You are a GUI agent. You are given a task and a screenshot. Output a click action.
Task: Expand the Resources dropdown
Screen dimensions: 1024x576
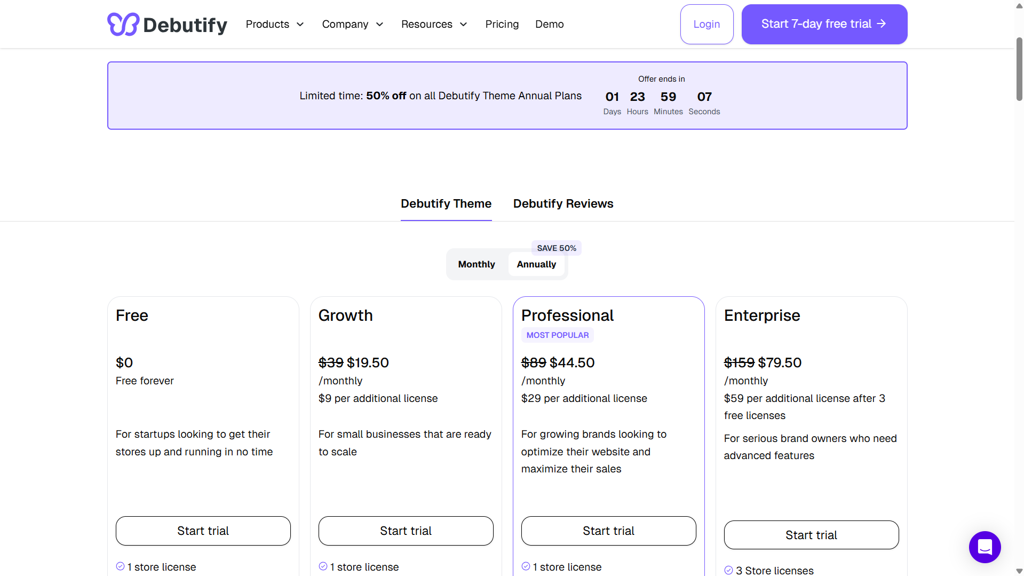coord(434,24)
